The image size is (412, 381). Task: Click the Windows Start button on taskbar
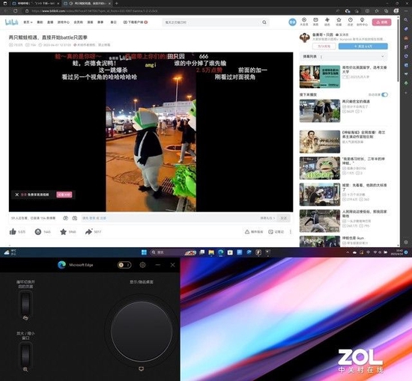(144, 252)
